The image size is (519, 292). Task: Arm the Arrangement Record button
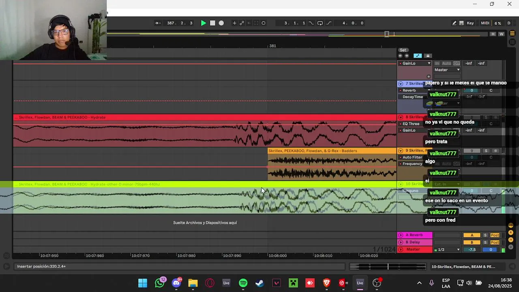pyautogui.click(x=221, y=23)
